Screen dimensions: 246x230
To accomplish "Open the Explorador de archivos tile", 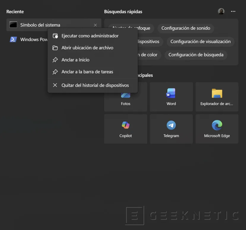I will coord(217,97).
